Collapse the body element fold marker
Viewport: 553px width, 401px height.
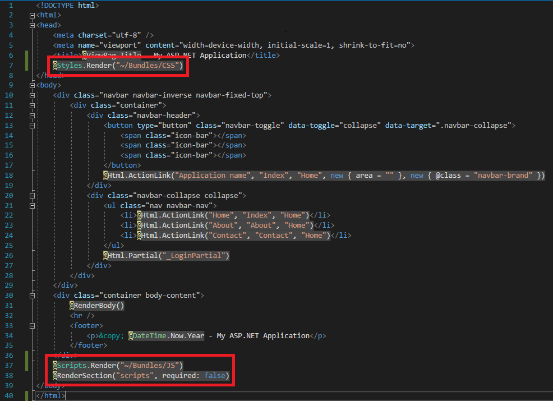[x=32, y=85]
